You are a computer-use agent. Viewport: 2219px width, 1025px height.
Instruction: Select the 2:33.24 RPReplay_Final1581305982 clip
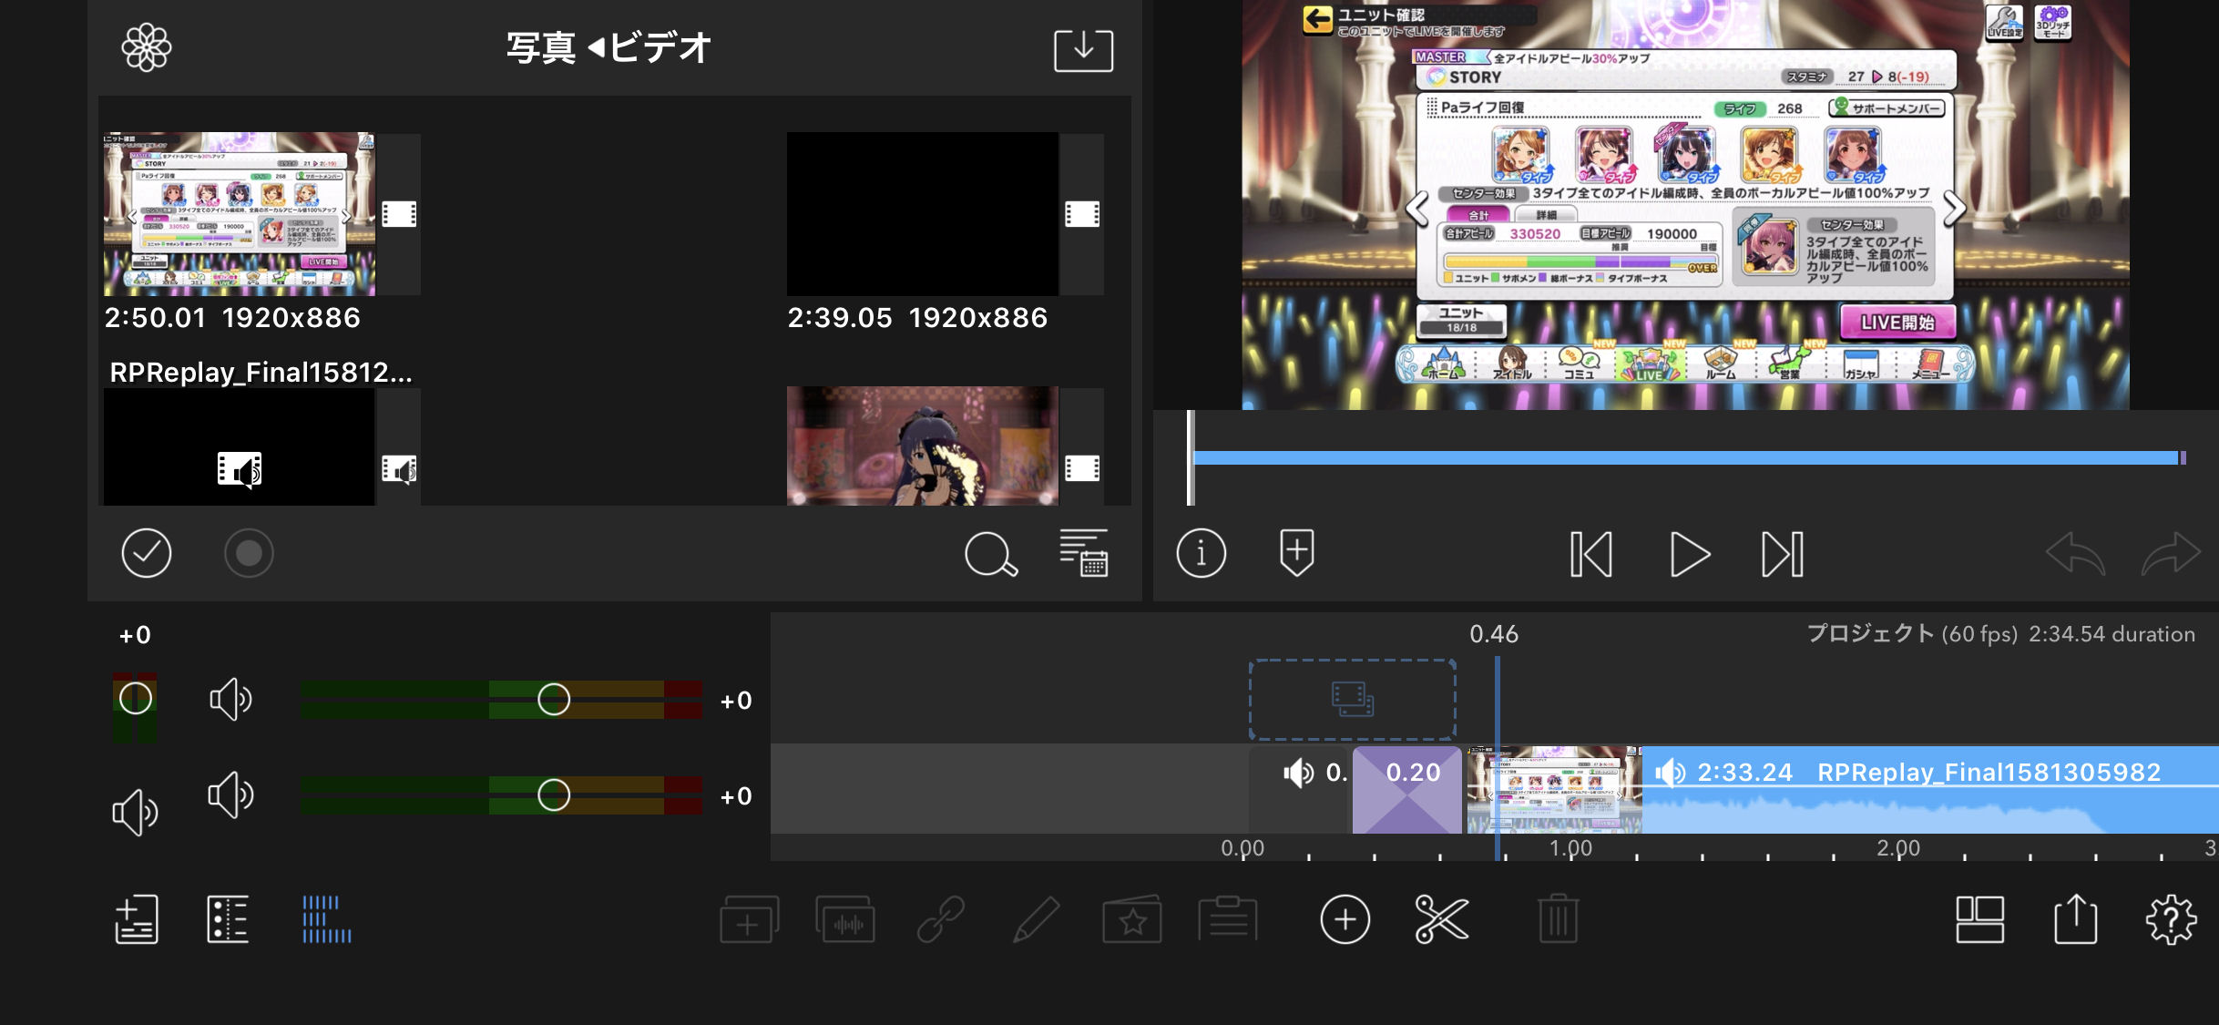pos(1930,789)
